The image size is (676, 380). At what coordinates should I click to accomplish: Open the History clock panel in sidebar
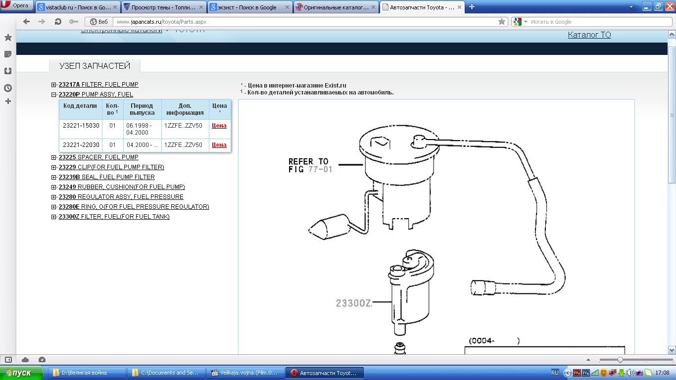point(8,88)
